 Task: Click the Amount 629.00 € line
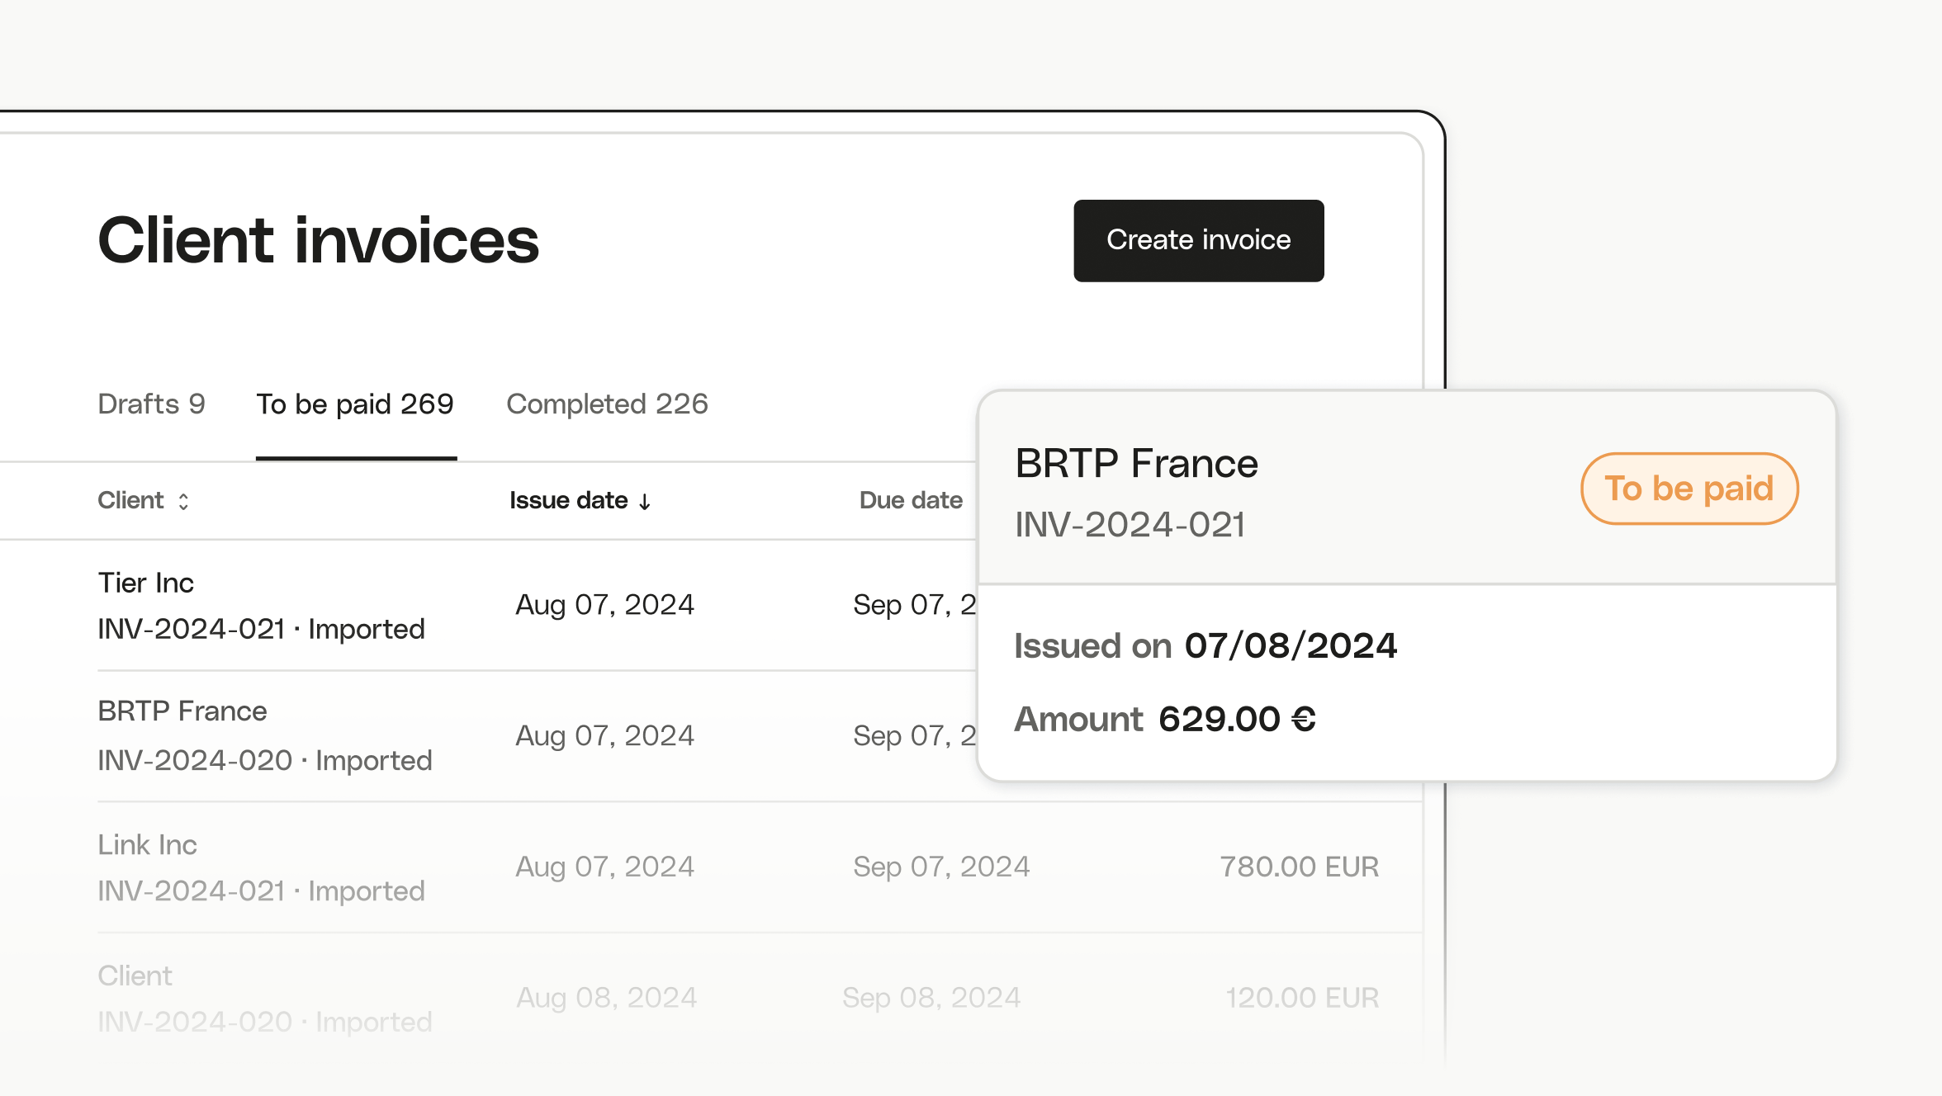(1165, 719)
